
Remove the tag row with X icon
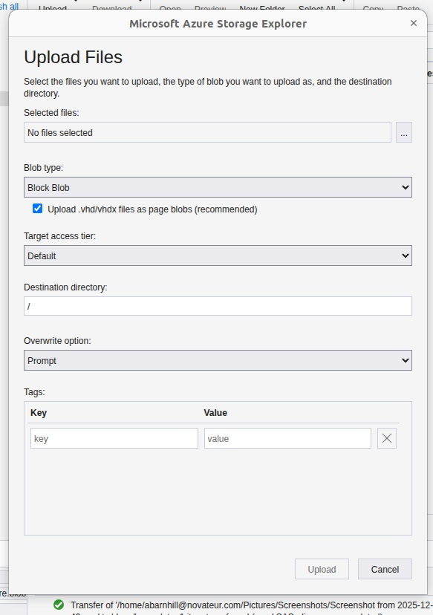[x=387, y=438]
